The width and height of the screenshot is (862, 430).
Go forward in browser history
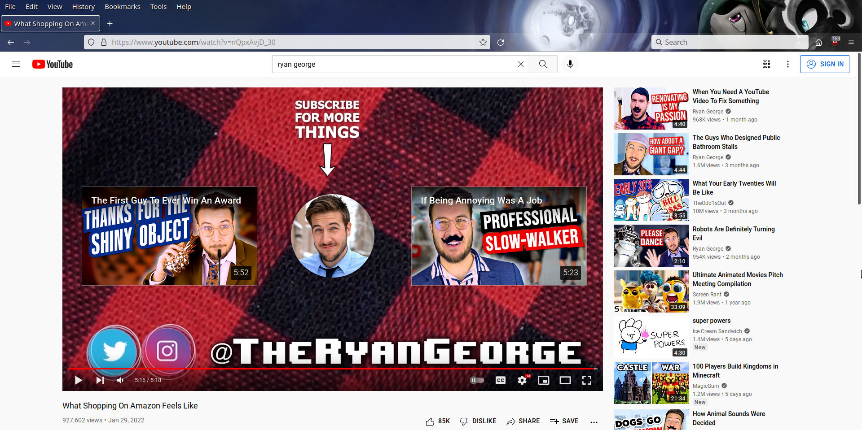pos(27,42)
